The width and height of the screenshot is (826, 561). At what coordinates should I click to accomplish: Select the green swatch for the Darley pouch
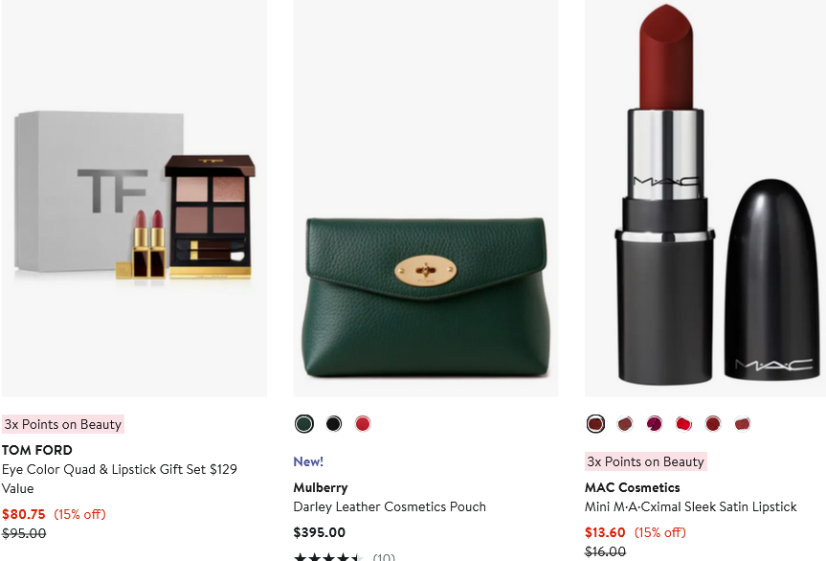point(304,423)
